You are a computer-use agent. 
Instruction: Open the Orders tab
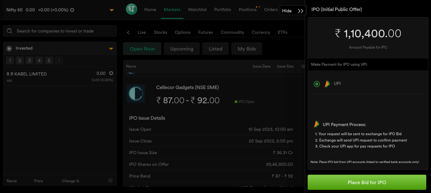click(x=271, y=9)
